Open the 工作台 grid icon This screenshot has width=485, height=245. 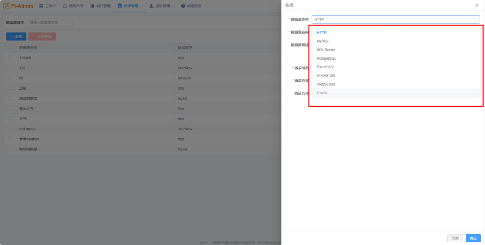[x=41, y=6]
